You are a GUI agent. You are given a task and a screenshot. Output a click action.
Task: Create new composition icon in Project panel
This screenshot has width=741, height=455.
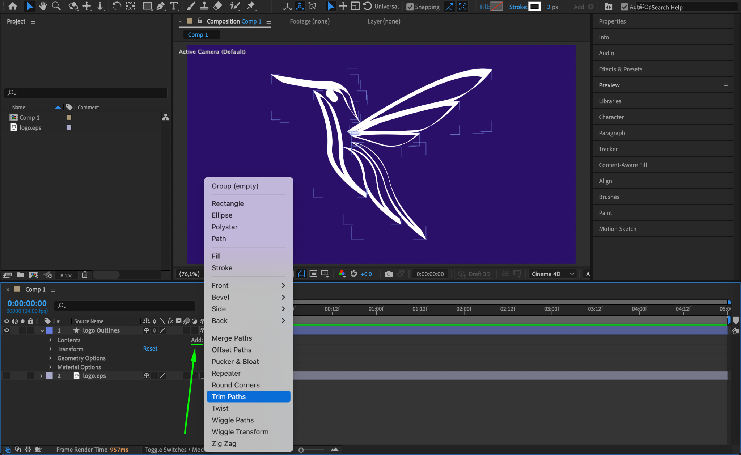coord(34,275)
